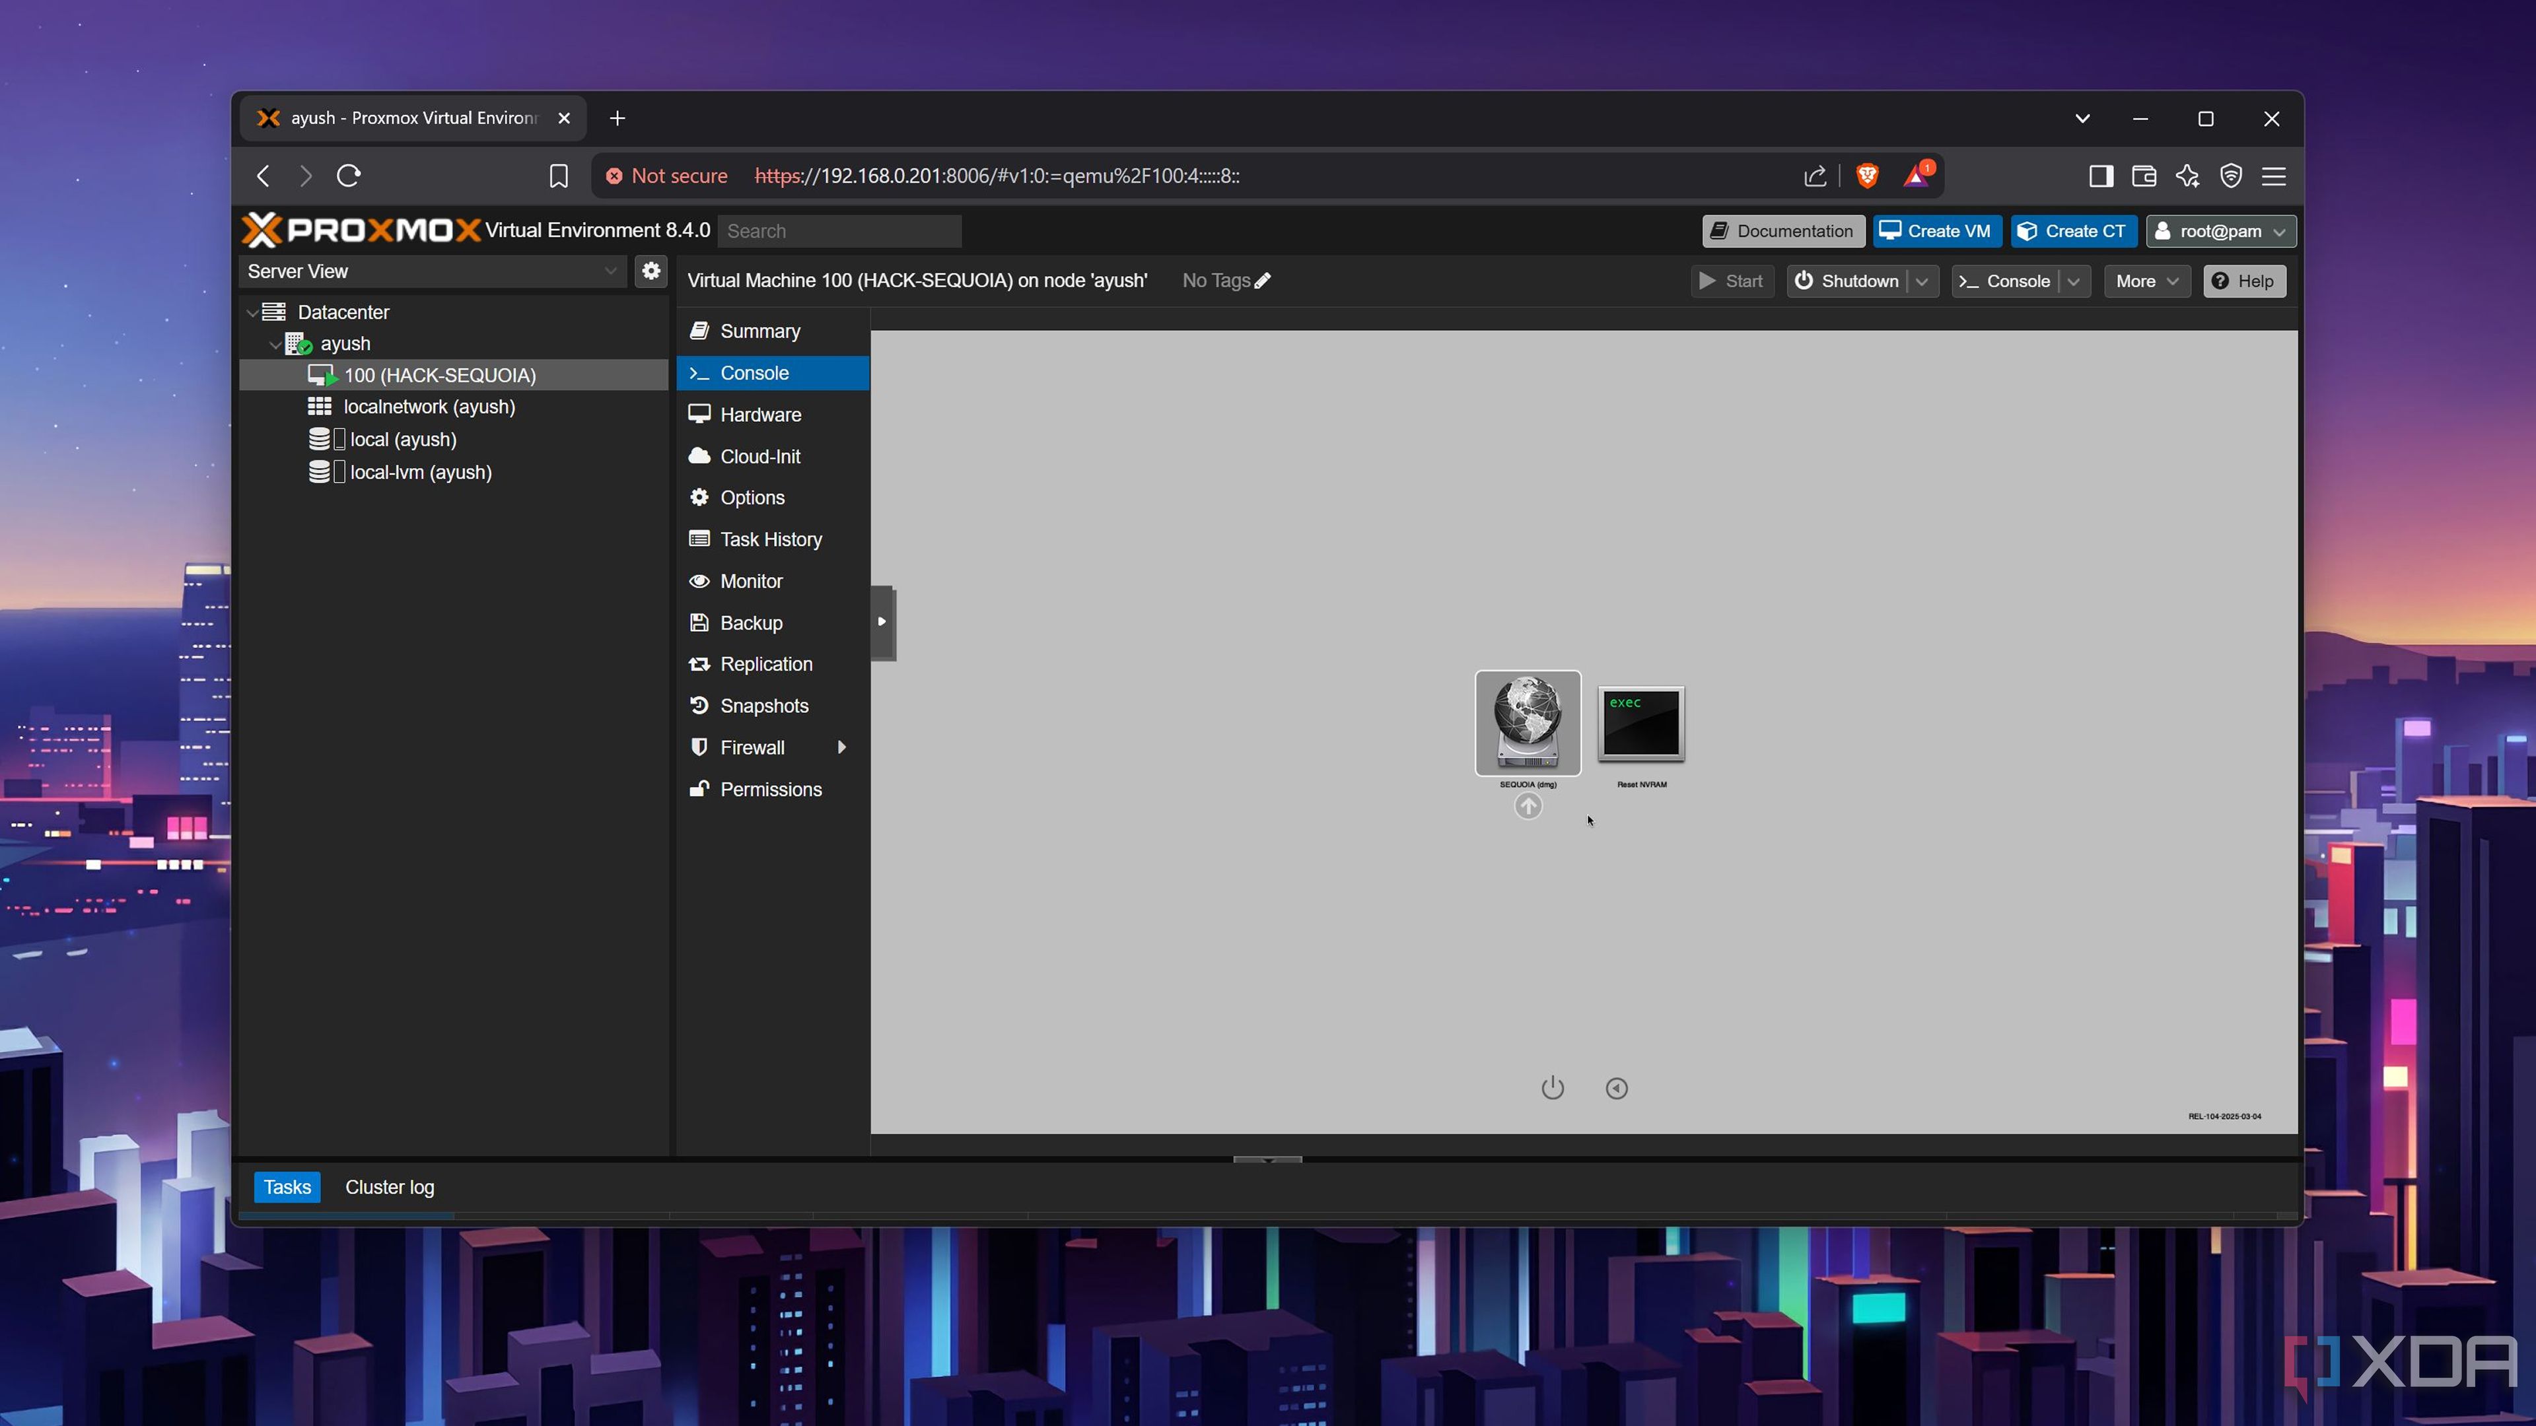Viewport: 2536px width, 1426px height.
Task: Open the Shutdown dropdown arrow
Action: click(1922, 281)
